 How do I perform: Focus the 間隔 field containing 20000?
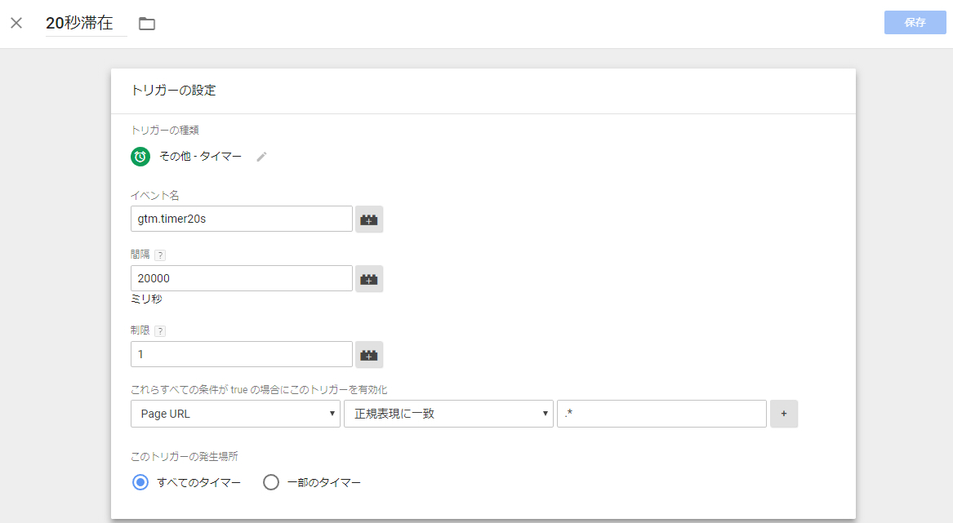241,278
